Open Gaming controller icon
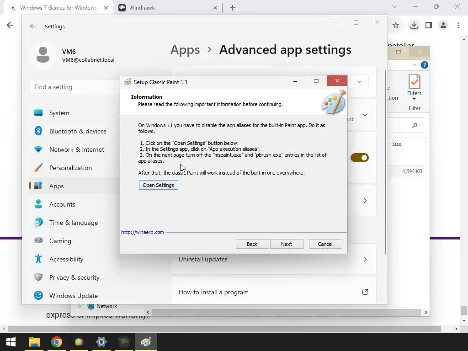This screenshot has height=351, width=468. [38, 240]
